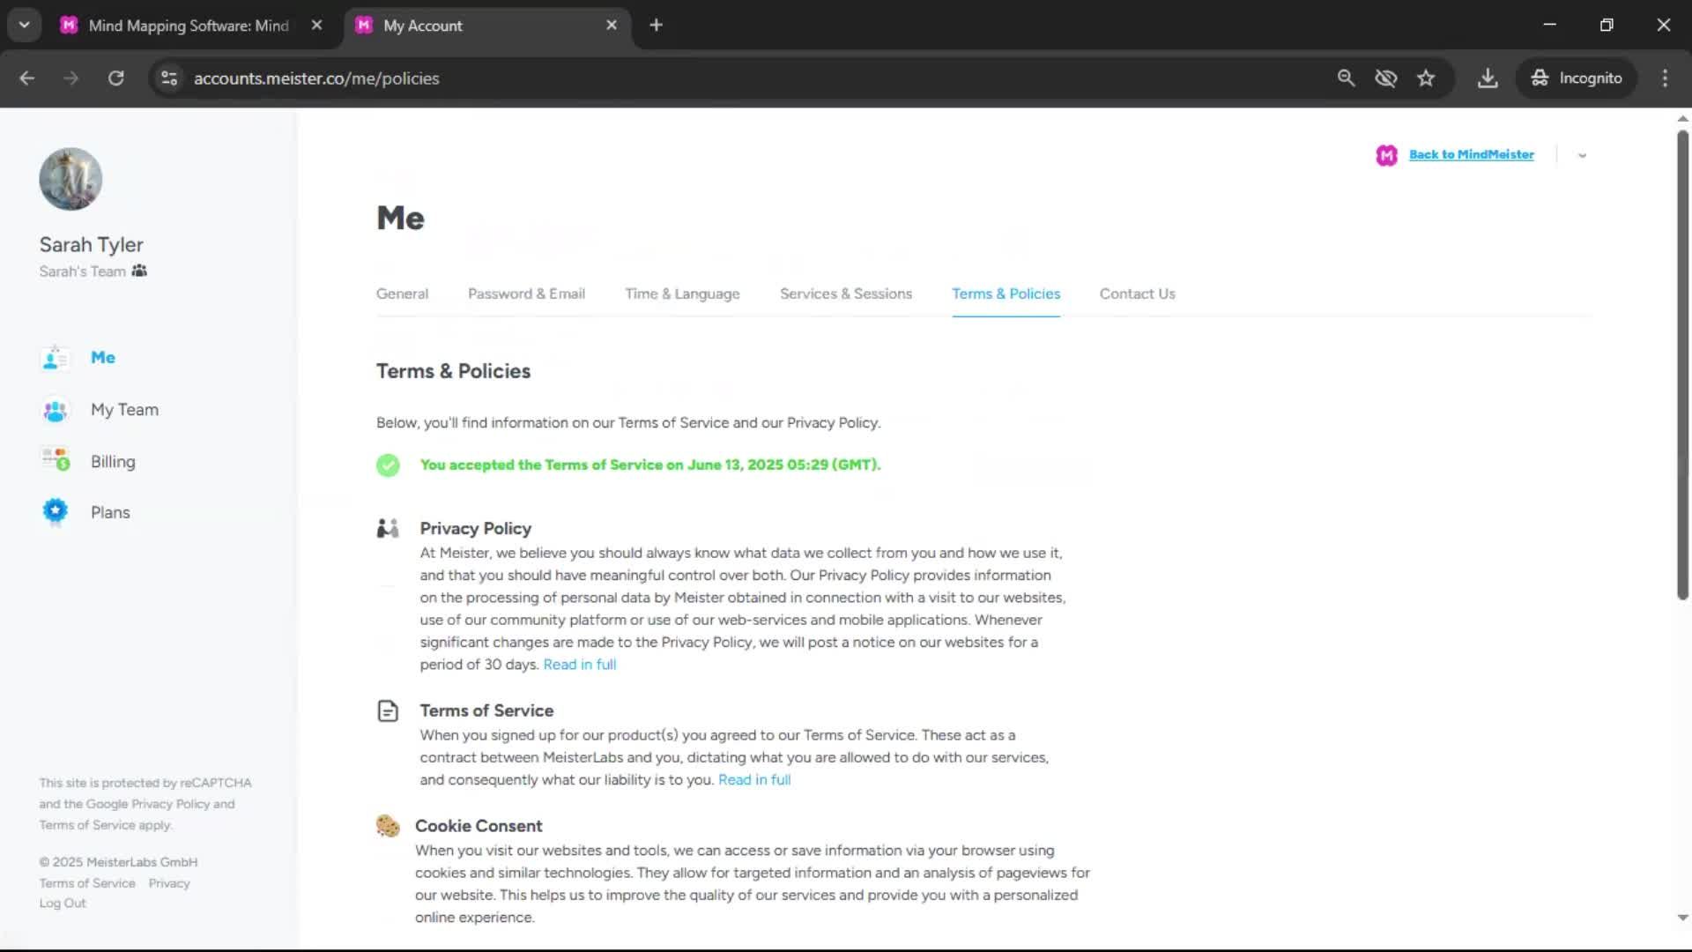Click the © 2025 MeisterLabs GmbH text
This screenshot has width=1692, height=952.
118,862
